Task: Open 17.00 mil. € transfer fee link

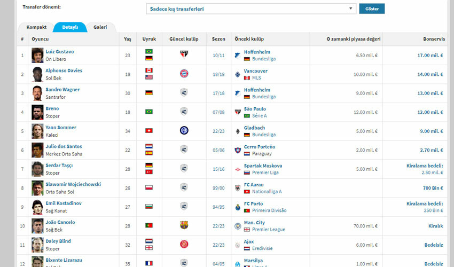Action: 430,55
